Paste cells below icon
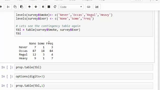 (21, 7)
